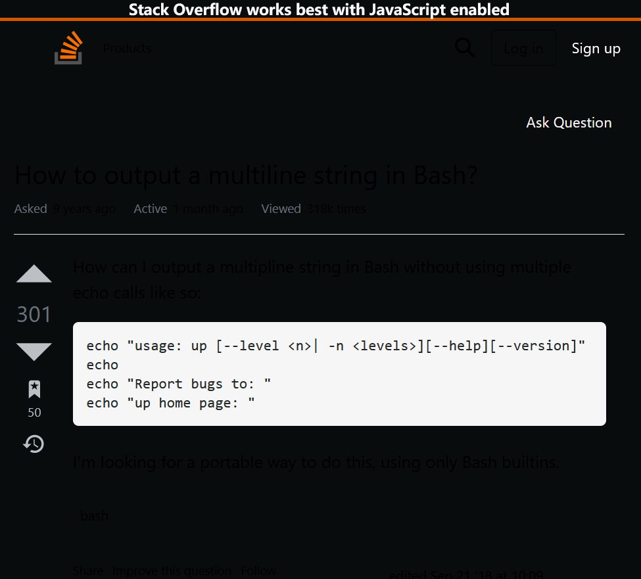Viewport: 641px width, 579px height.
Task: Upvote the question with the arrow
Action: pos(34,274)
